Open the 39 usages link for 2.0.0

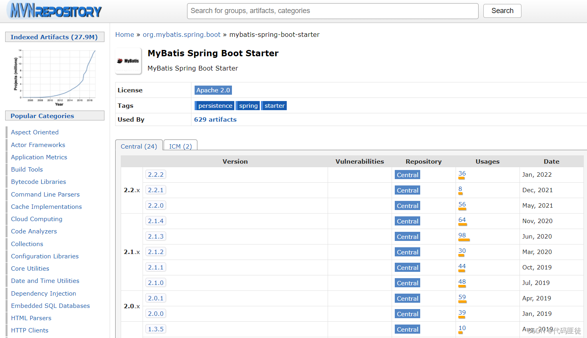tap(462, 313)
